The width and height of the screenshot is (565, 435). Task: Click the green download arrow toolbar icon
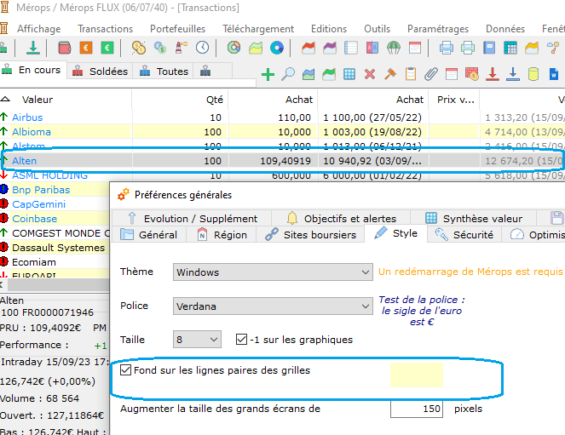32,48
